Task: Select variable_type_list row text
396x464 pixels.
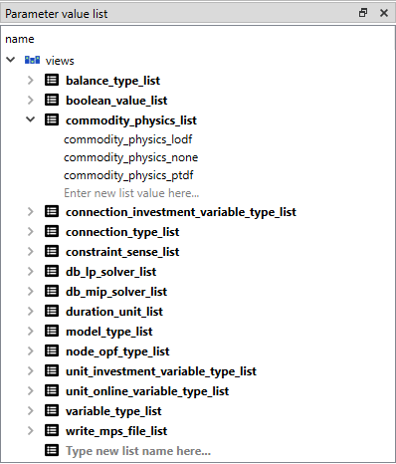Action: [113, 411]
